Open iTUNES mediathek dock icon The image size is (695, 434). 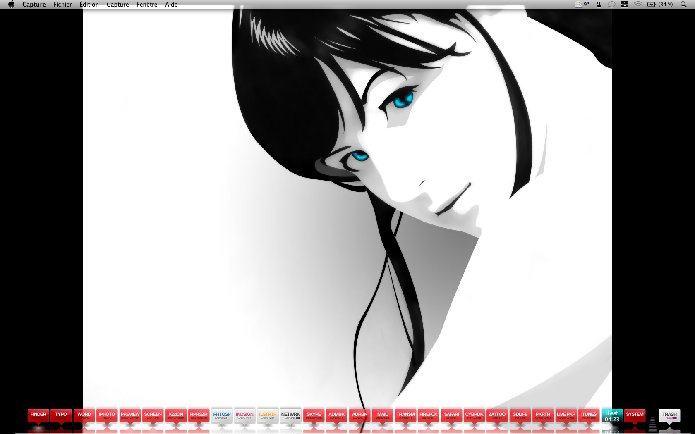(x=589, y=415)
